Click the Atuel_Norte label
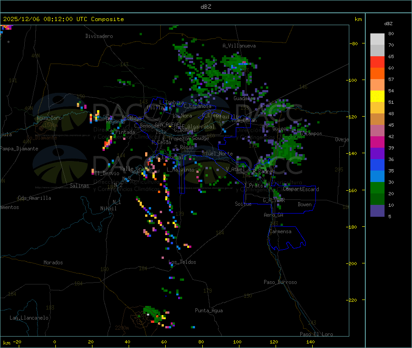Viewport: 412px width, 348px height. 217,154
